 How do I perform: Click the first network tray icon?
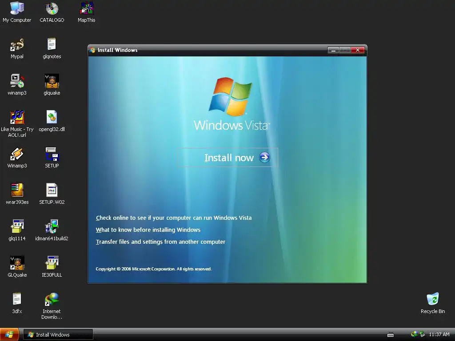coord(414,334)
